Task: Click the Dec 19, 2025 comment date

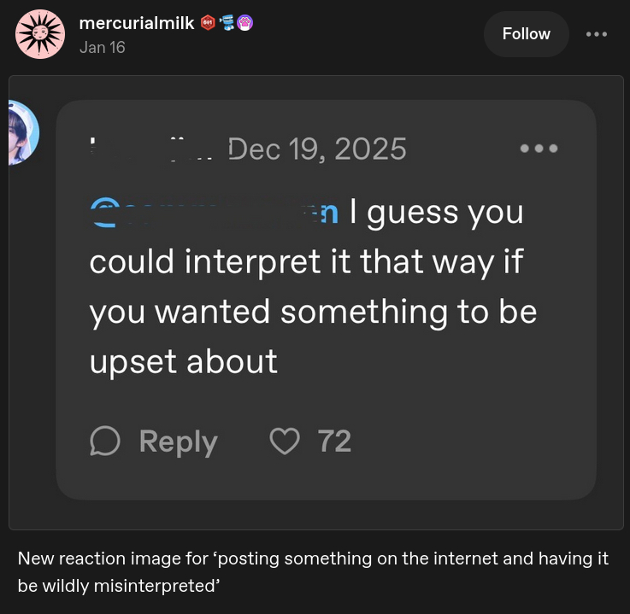Action: pyautogui.click(x=317, y=149)
